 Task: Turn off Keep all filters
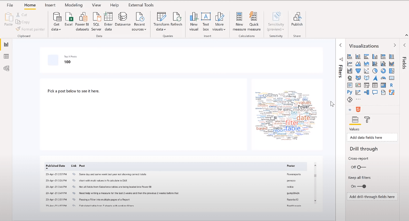click(x=361, y=186)
